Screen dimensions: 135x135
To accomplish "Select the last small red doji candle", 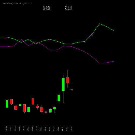I will click(x=72, y=90).
